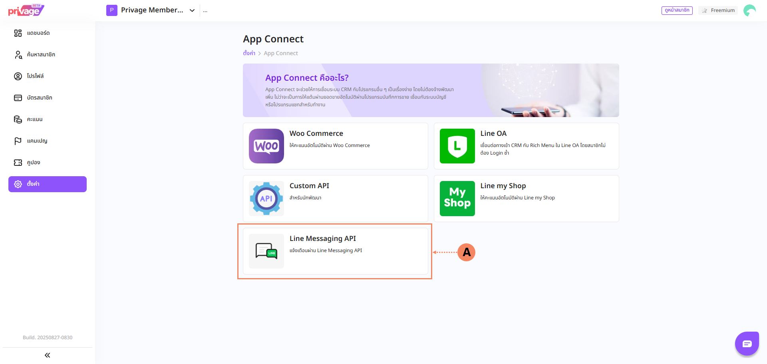Open คูปอง sidebar menu item
The width and height of the screenshot is (767, 364).
point(34,163)
